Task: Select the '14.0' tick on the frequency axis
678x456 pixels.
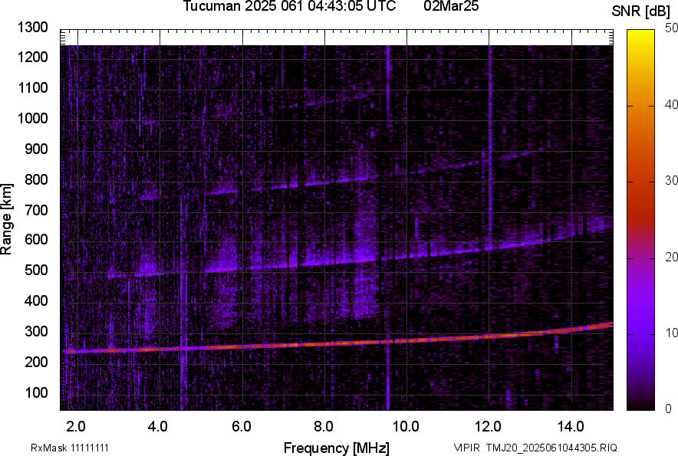Action: click(x=571, y=426)
